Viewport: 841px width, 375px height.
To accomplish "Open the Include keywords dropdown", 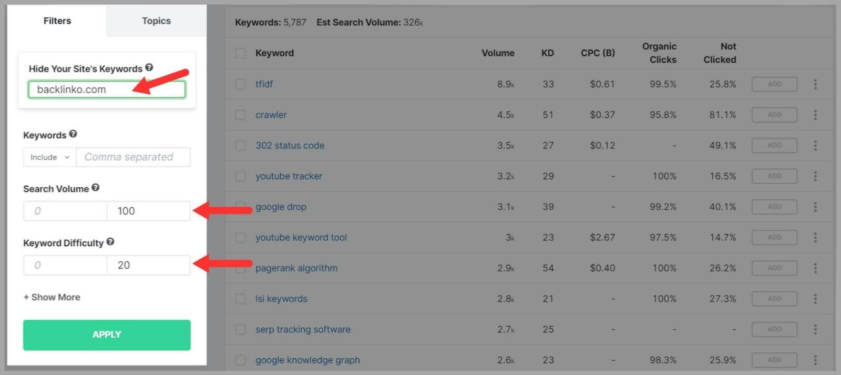I will tap(50, 157).
